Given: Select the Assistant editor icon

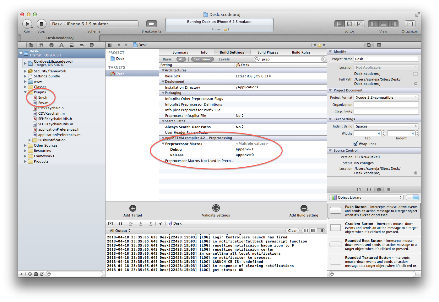Looking at the screenshot, I should pyautogui.click(x=350, y=24).
